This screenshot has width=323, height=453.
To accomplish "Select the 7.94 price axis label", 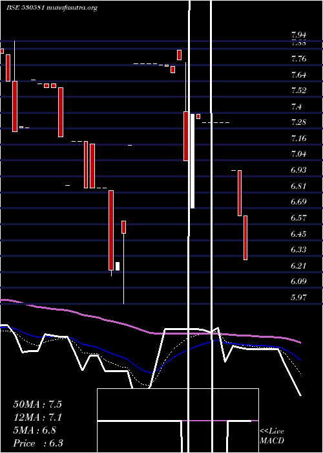I will click(298, 35).
